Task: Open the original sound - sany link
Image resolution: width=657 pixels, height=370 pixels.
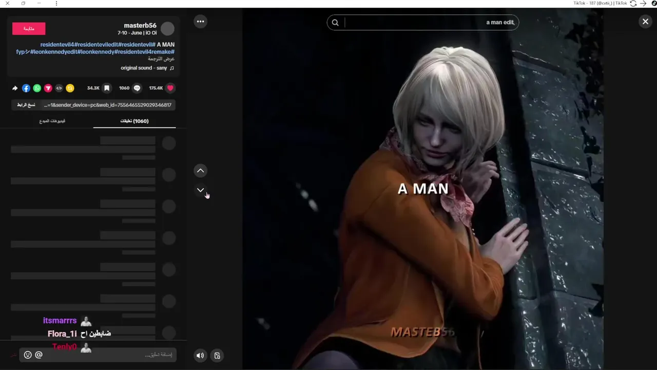Action: pos(144,68)
